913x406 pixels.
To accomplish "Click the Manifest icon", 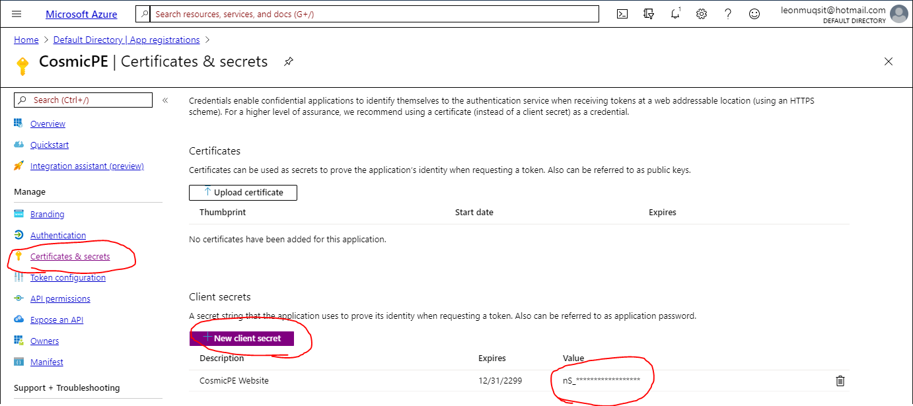I will pos(18,362).
